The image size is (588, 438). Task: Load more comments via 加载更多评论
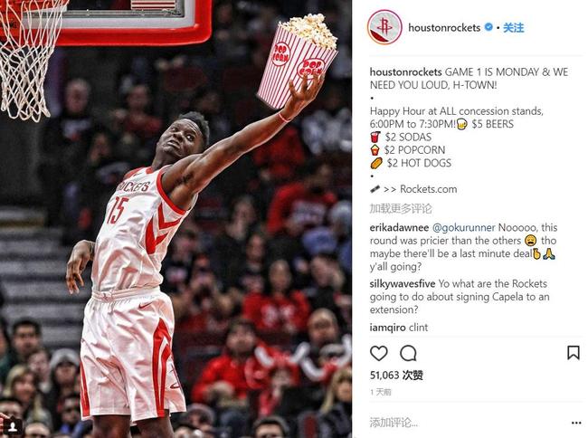(401, 208)
